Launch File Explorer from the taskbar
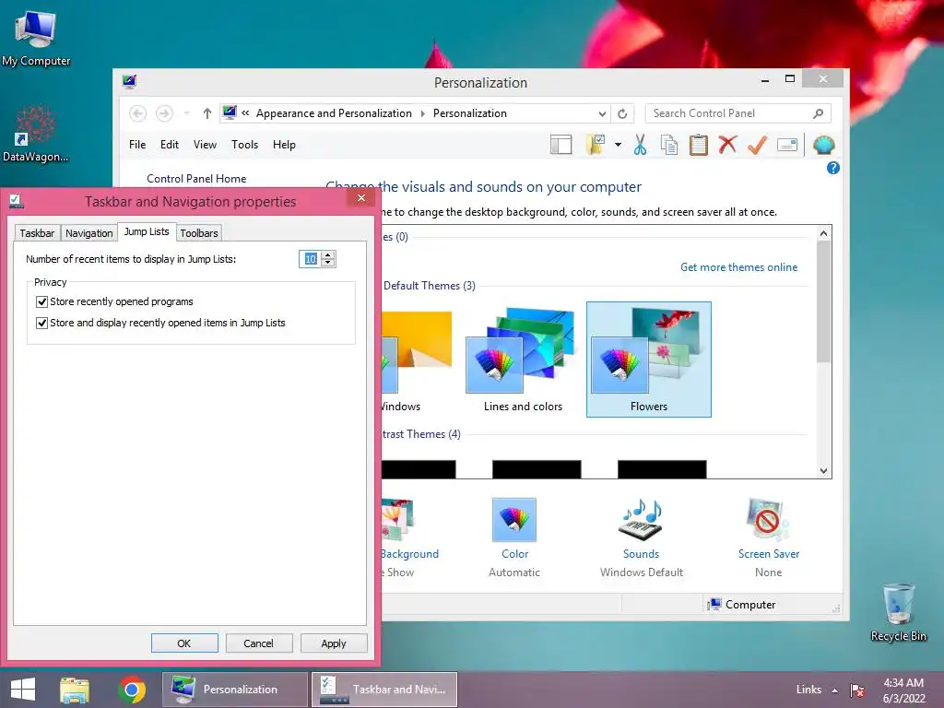 [x=75, y=690]
